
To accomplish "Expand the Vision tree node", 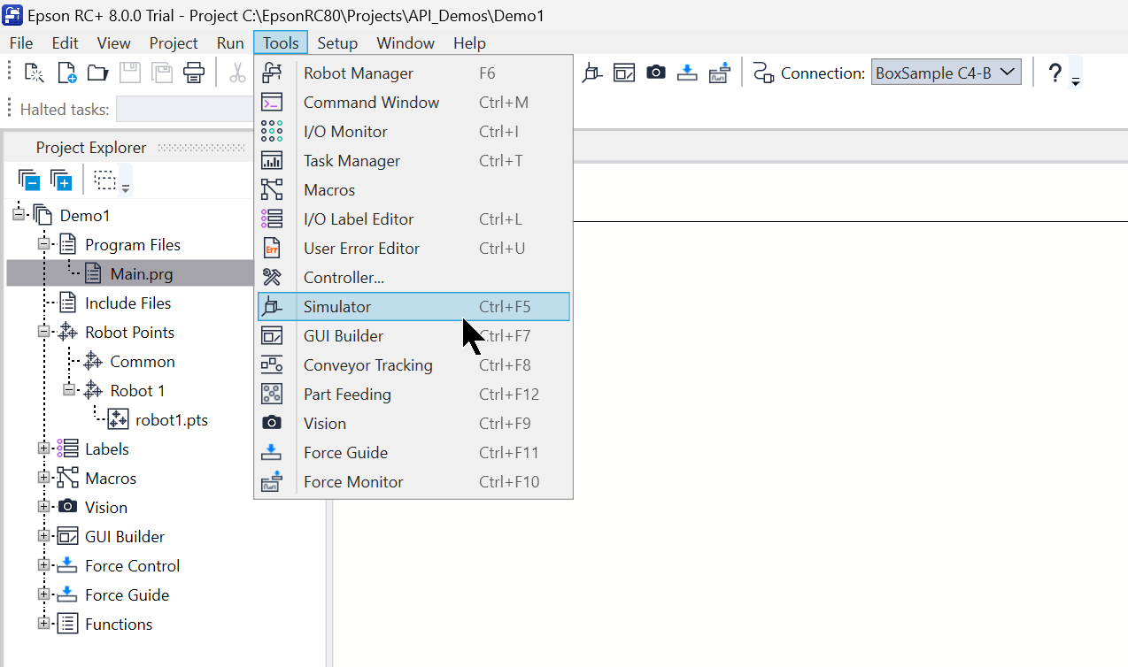I will [43, 507].
